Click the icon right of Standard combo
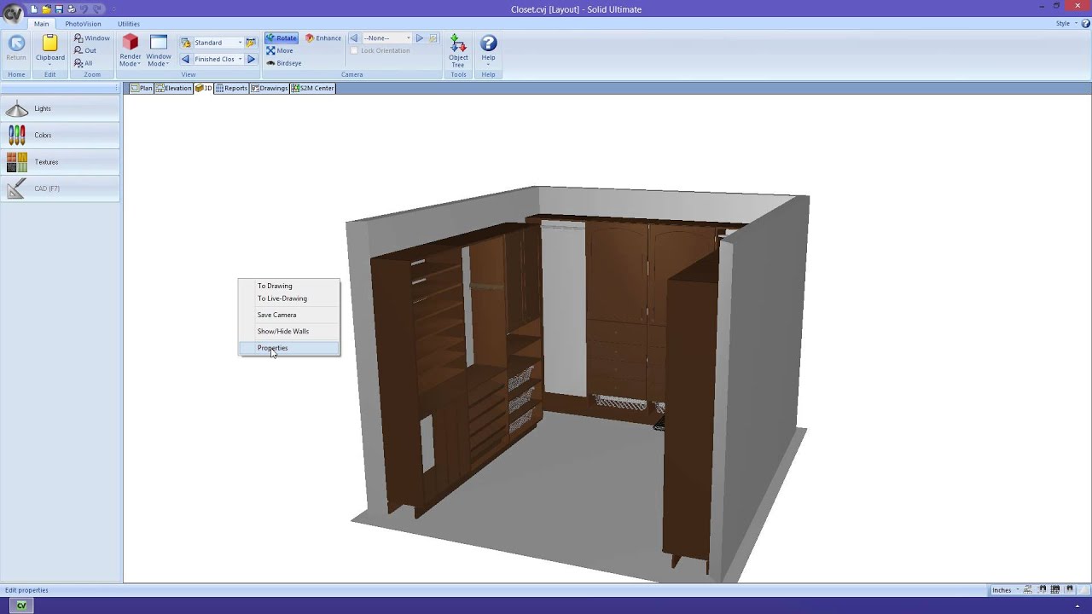 click(251, 43)
